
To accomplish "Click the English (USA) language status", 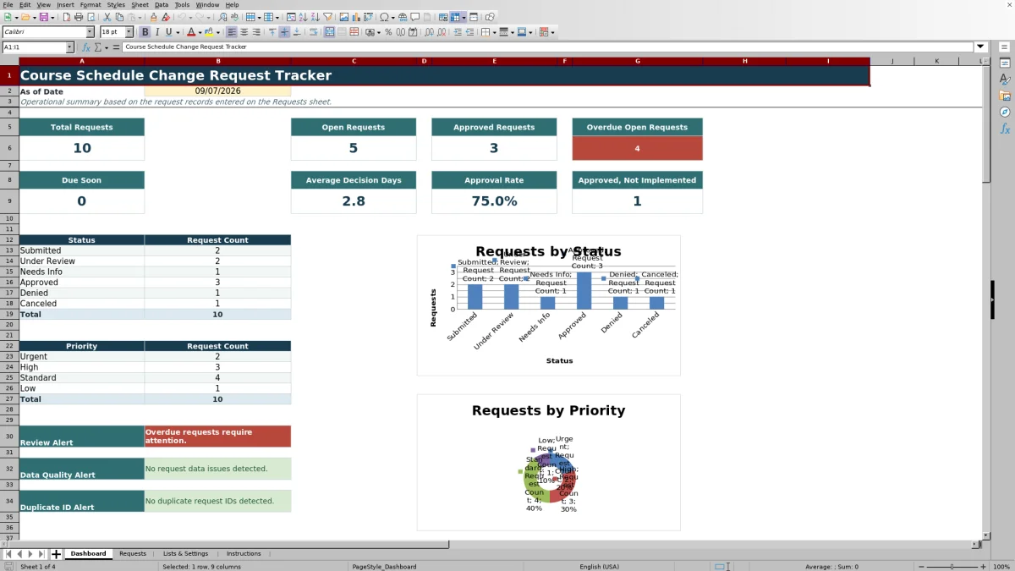I will pos(599,567).
